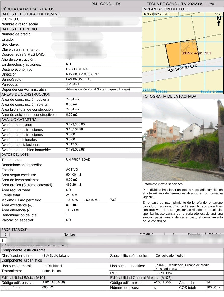Select lot status value 'ACTIVO'

pyautogui.click(x=72, y=170)
